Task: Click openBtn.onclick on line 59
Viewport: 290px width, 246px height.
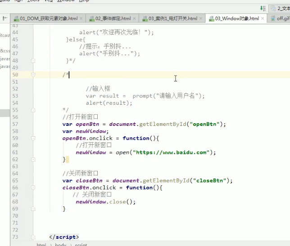Action: coord(87,139)
